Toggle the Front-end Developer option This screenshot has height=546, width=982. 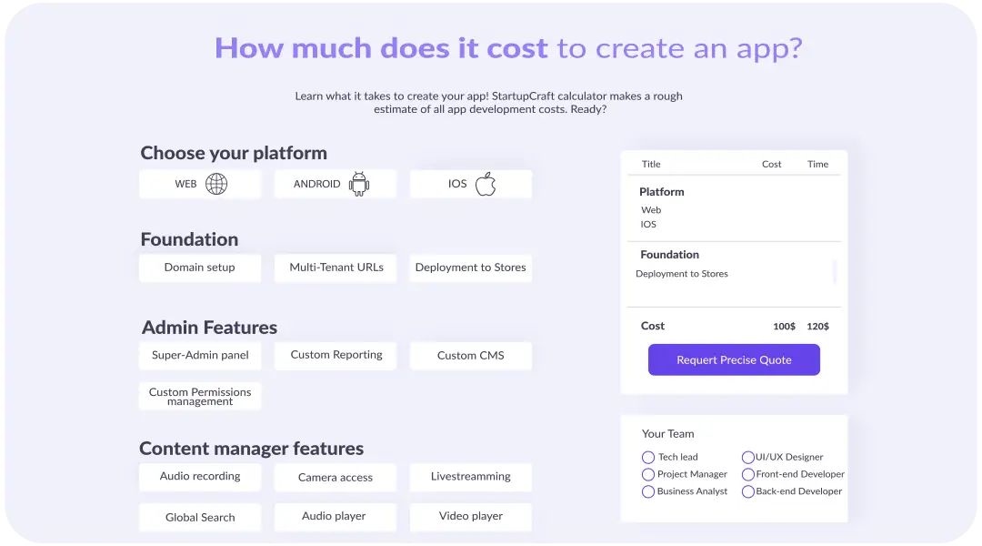click(x=748, y=475)
